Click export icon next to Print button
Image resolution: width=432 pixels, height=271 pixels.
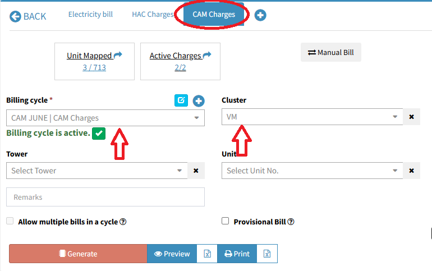[x=267, y=254]
